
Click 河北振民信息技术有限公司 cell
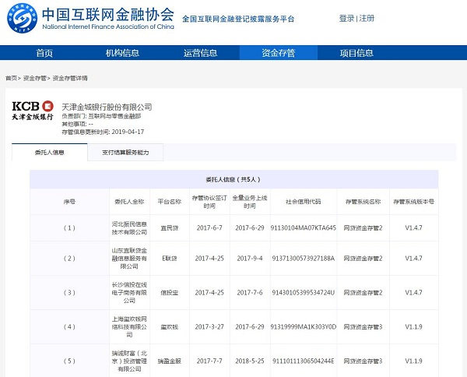129,228
